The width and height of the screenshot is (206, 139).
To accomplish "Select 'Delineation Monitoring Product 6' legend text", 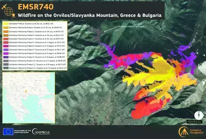I will point(22,46).
